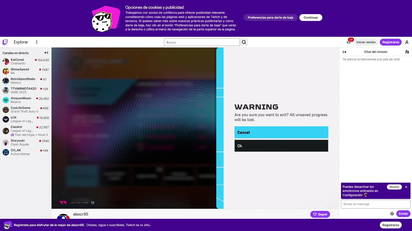412x231 pixels.
Task: Close the animated emotes tip
Action: (x=406, y=187)
